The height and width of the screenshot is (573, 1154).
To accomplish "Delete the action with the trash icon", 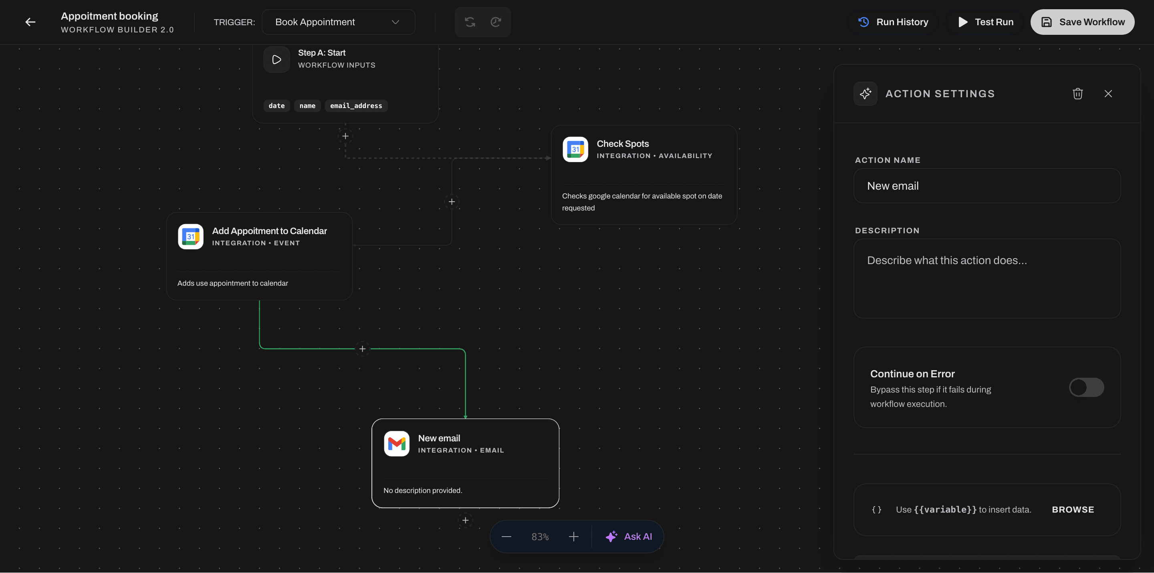I will [1078, 94].
